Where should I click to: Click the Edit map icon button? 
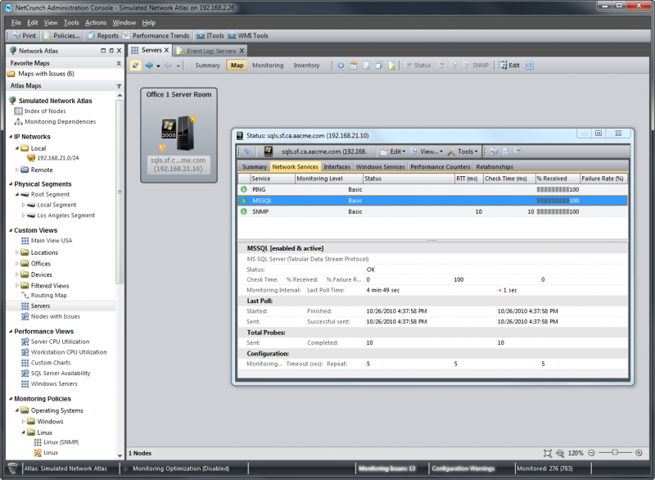pos(509,66)
